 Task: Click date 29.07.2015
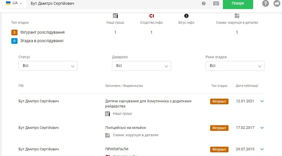245,149
